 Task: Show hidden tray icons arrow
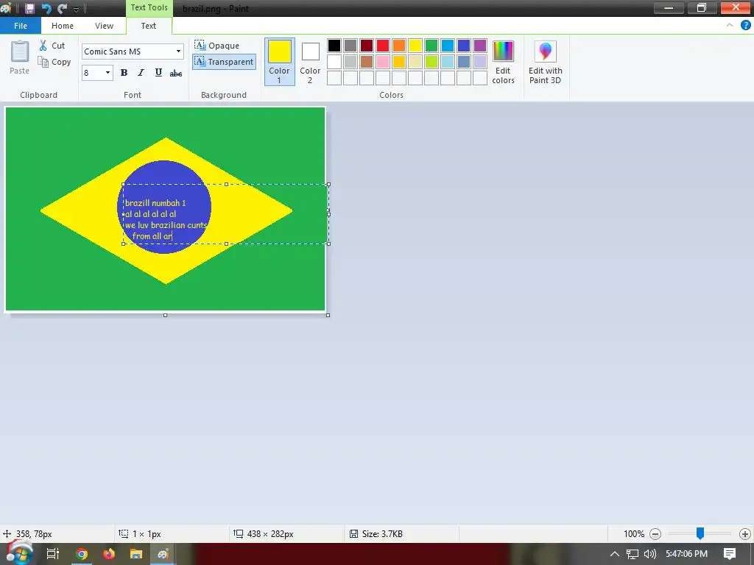615,554
